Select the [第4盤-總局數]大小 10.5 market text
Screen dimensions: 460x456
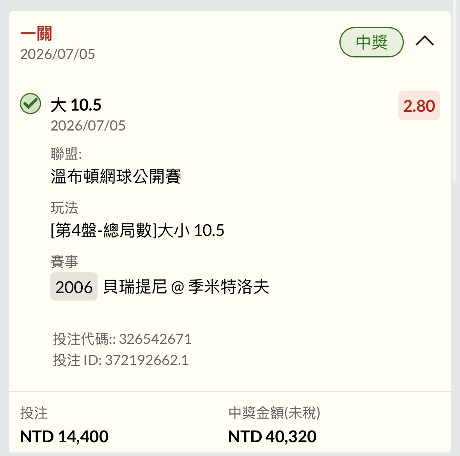click(137, 230)
